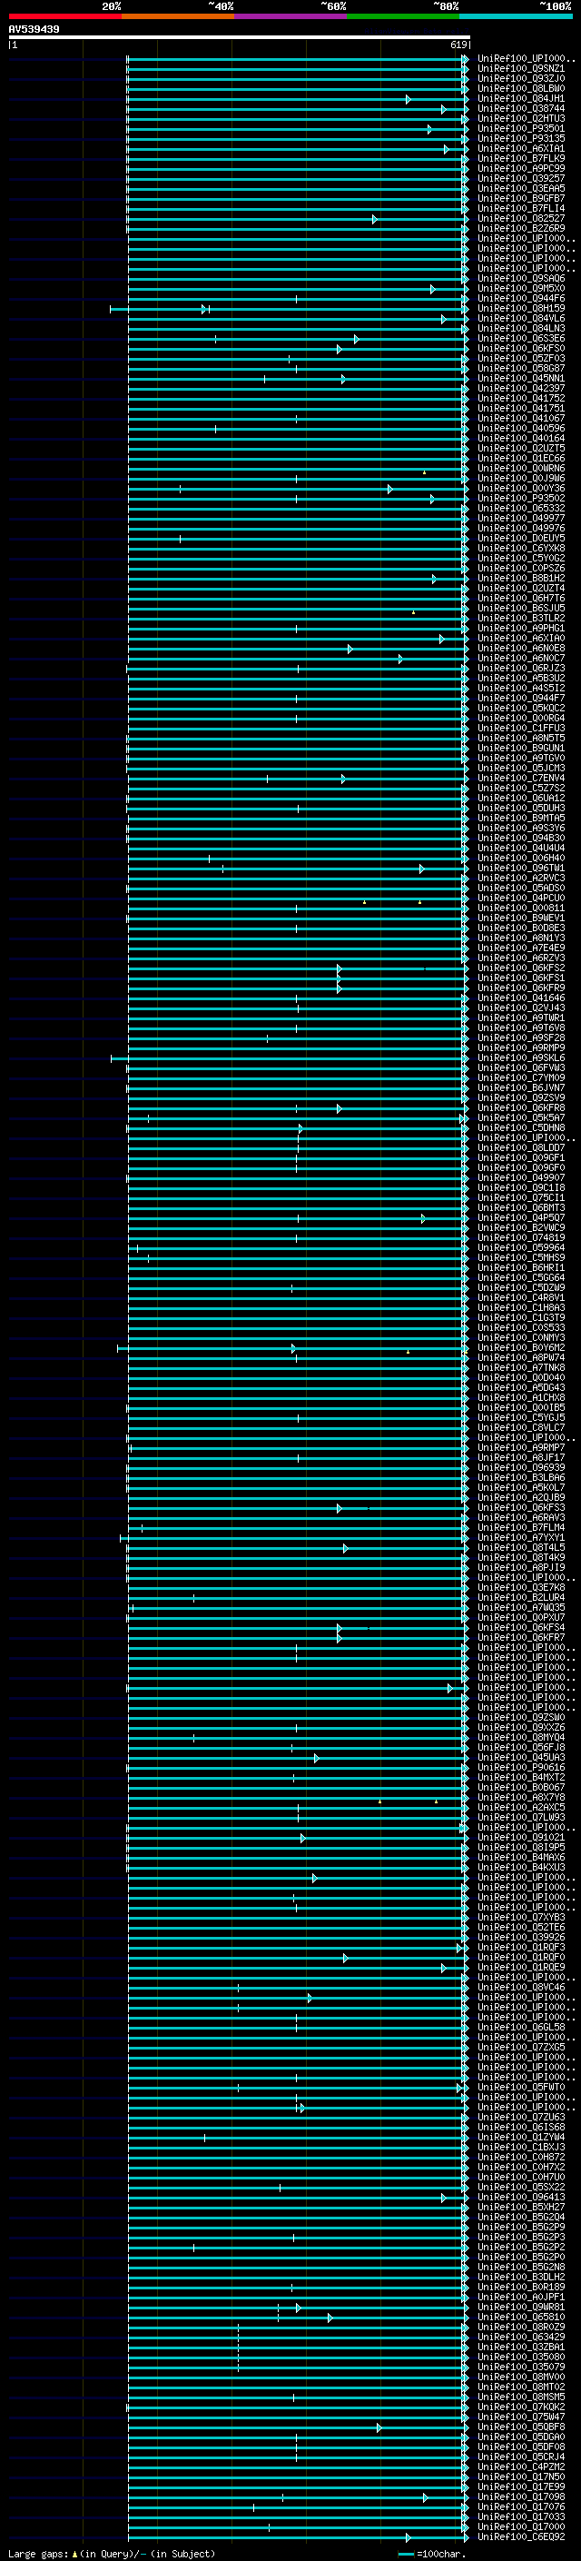Select the UniRef100_Q65810 label
Image resolution: width=581 pixels, height=2561 pixels.
click(521, 2317)
